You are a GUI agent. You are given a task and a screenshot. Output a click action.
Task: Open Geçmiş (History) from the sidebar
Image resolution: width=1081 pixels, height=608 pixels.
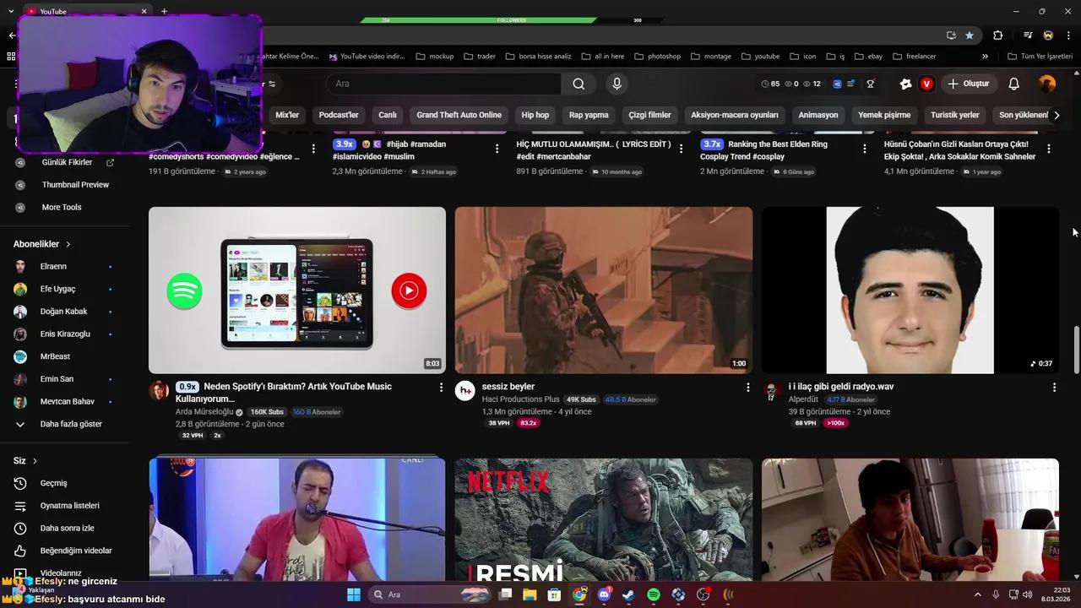[x=52, y=482]
